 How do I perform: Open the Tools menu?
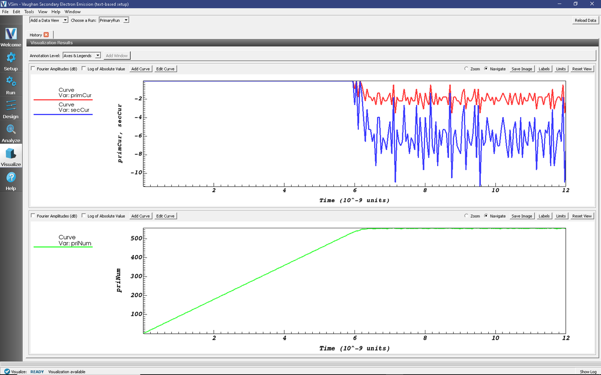tap(29, 12)
